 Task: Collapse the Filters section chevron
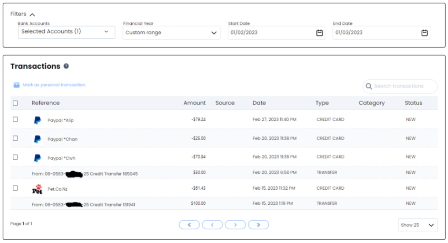pyautogui.click(x=32, y=15)
